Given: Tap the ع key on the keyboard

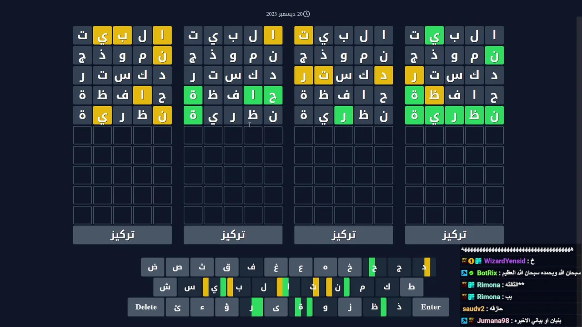Looking at the screenshot, I should click(300, 267).
